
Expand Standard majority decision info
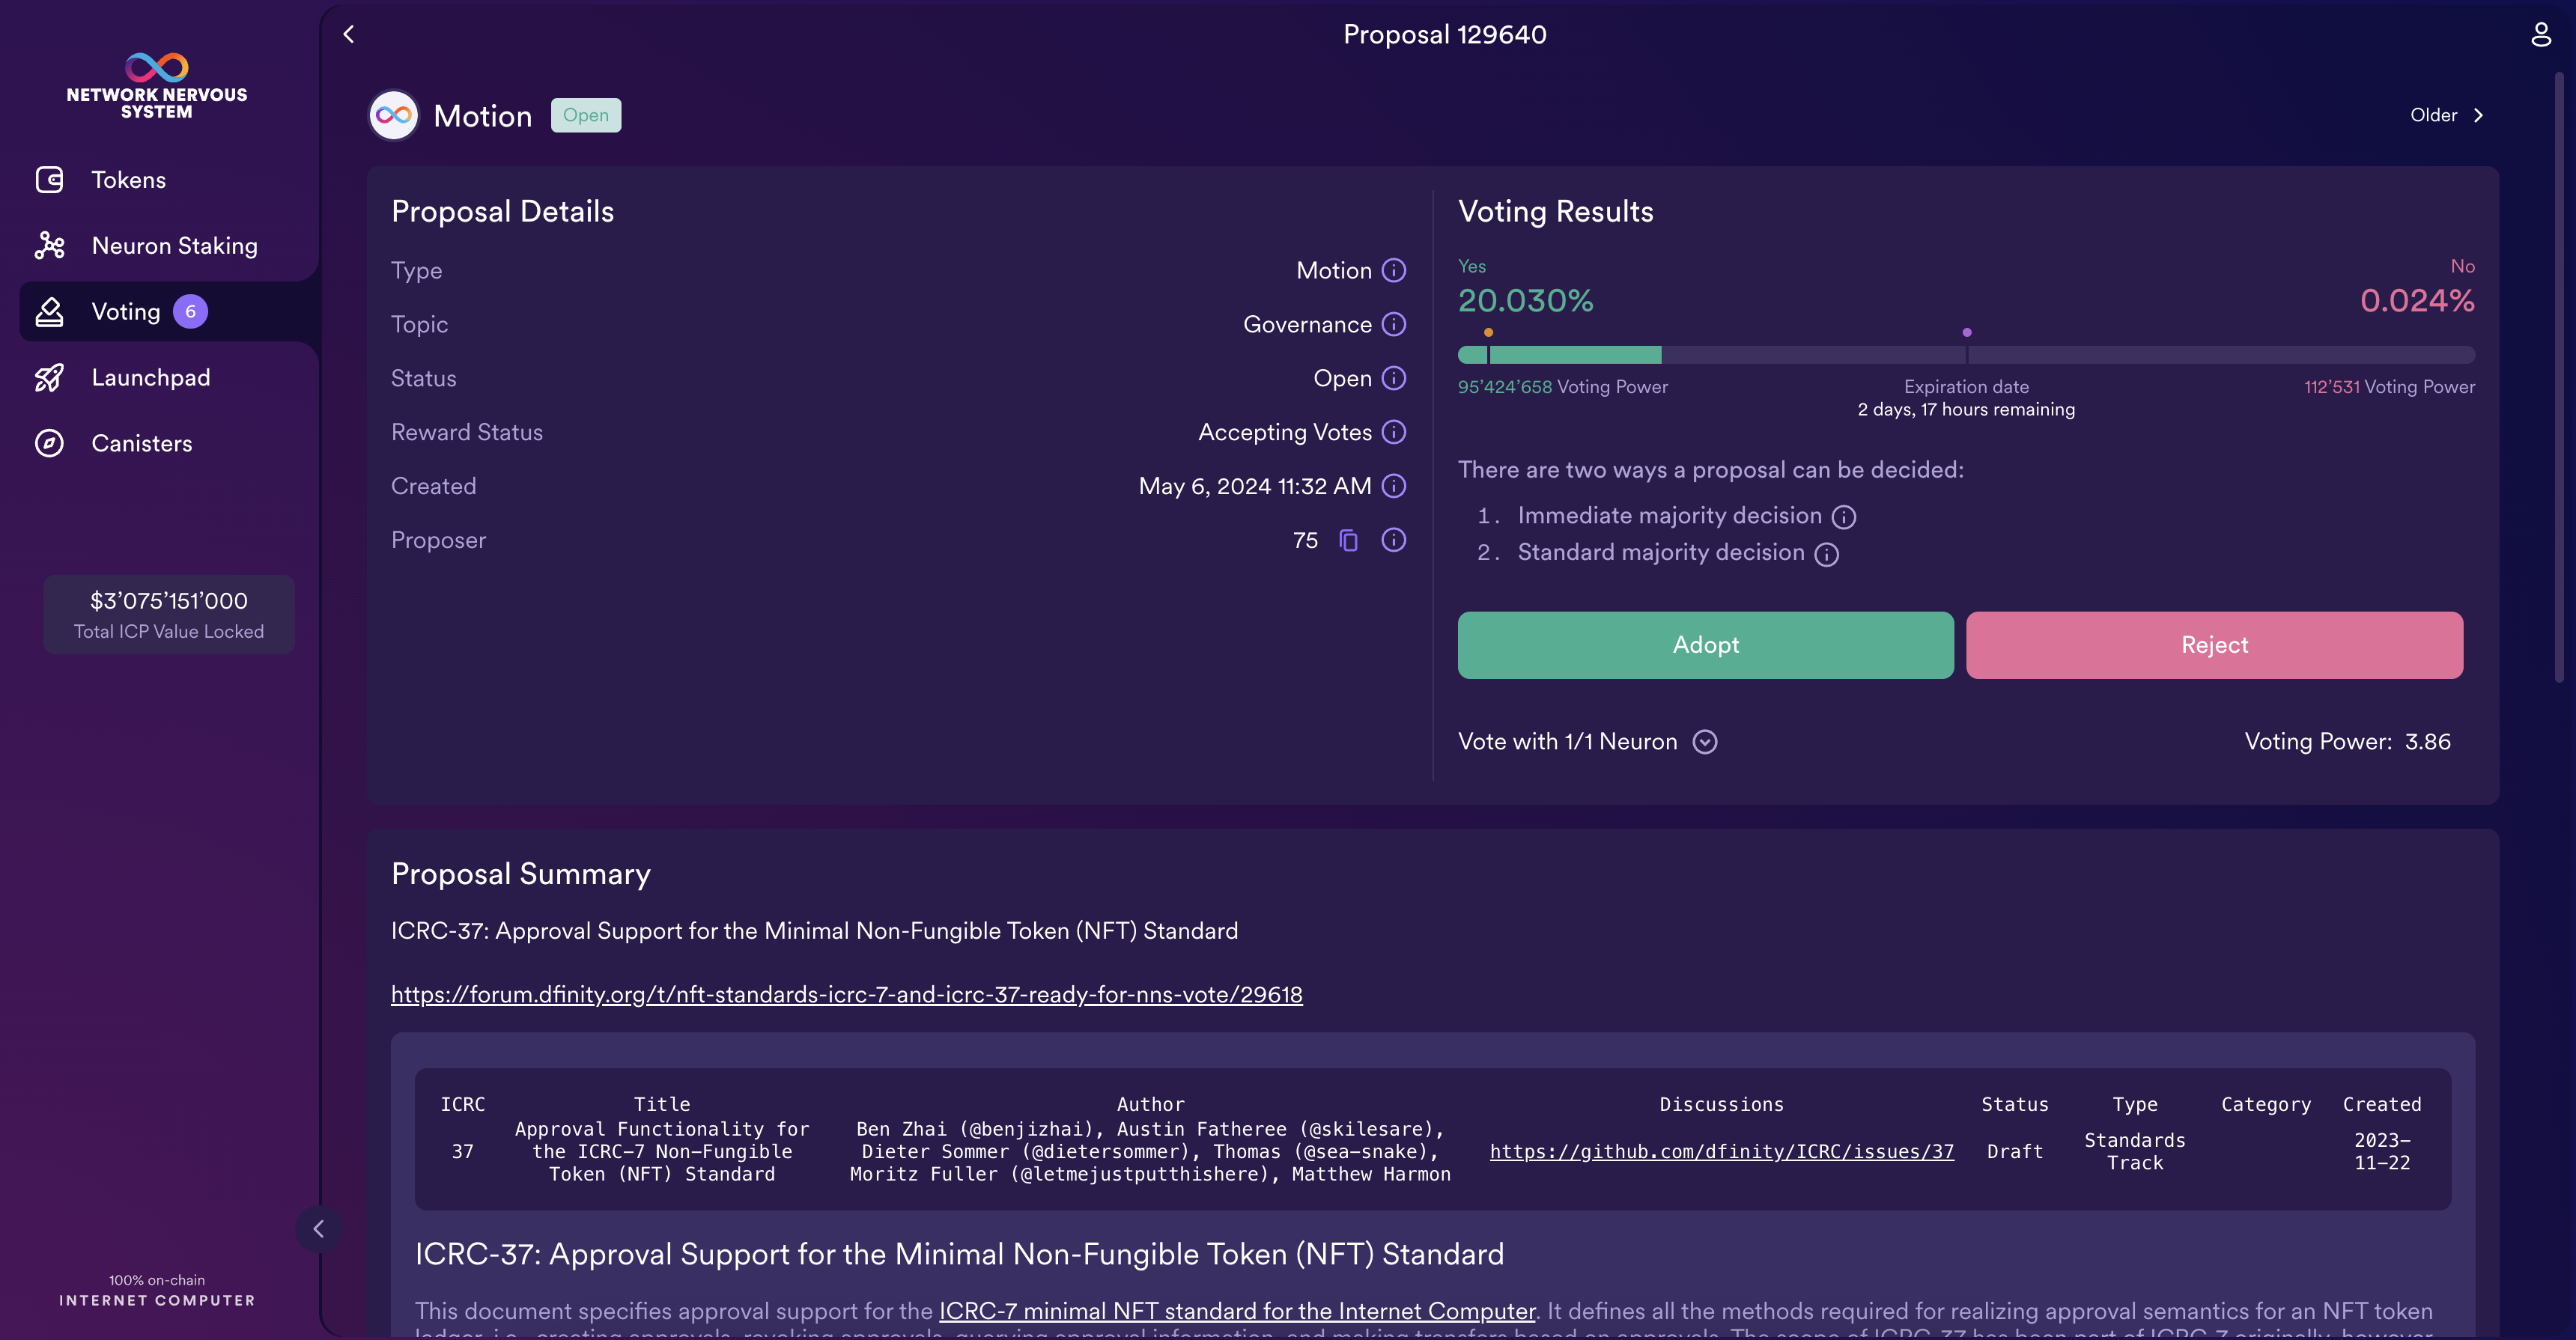pyautogui.click(x=1826, y=554)
